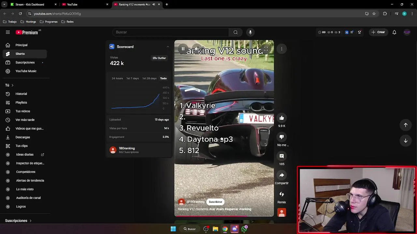Go to YouTube Premium home logo
Image resolution: width=417 pixels, height=234 pixels.
27,32
